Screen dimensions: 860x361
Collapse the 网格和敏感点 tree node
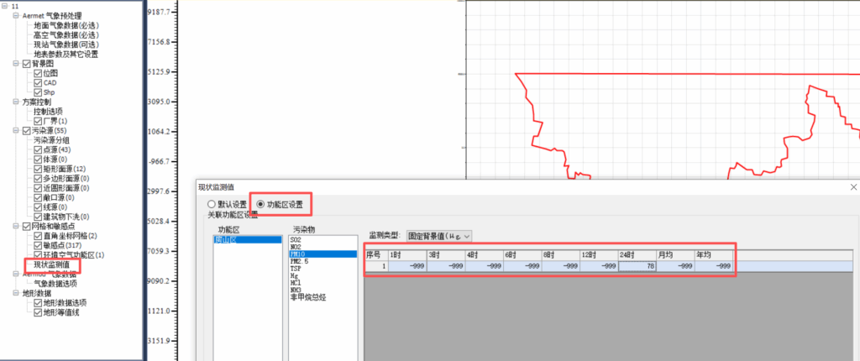[15, 226]
